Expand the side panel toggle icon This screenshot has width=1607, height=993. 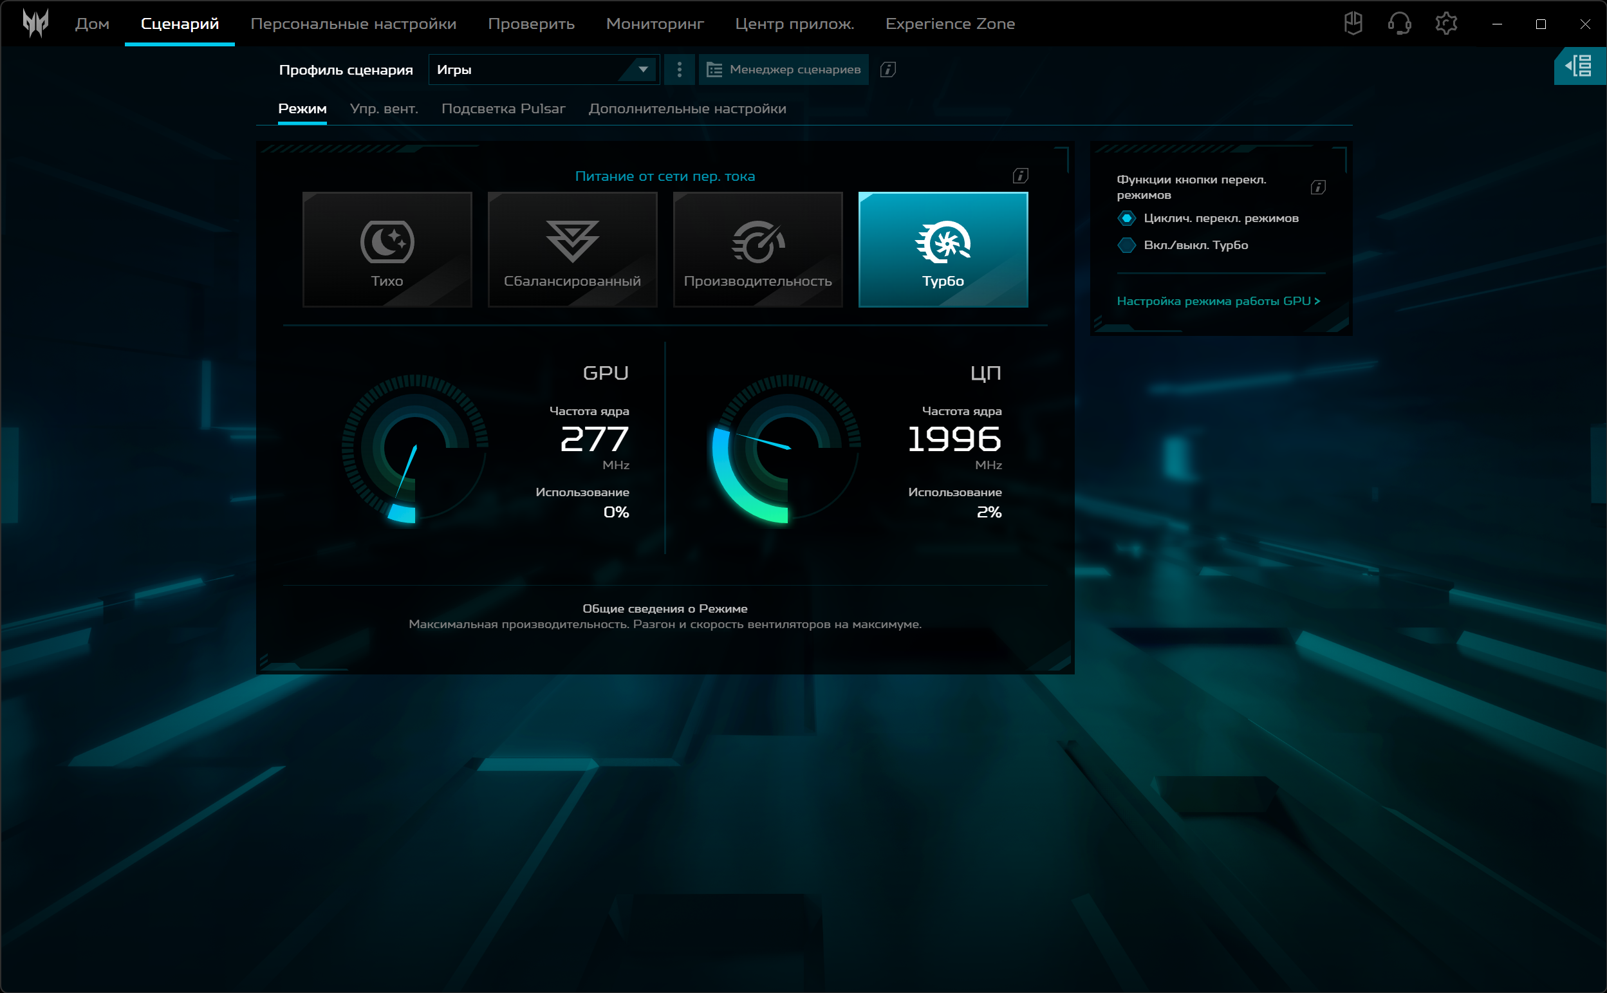(x=1578, y=66)
